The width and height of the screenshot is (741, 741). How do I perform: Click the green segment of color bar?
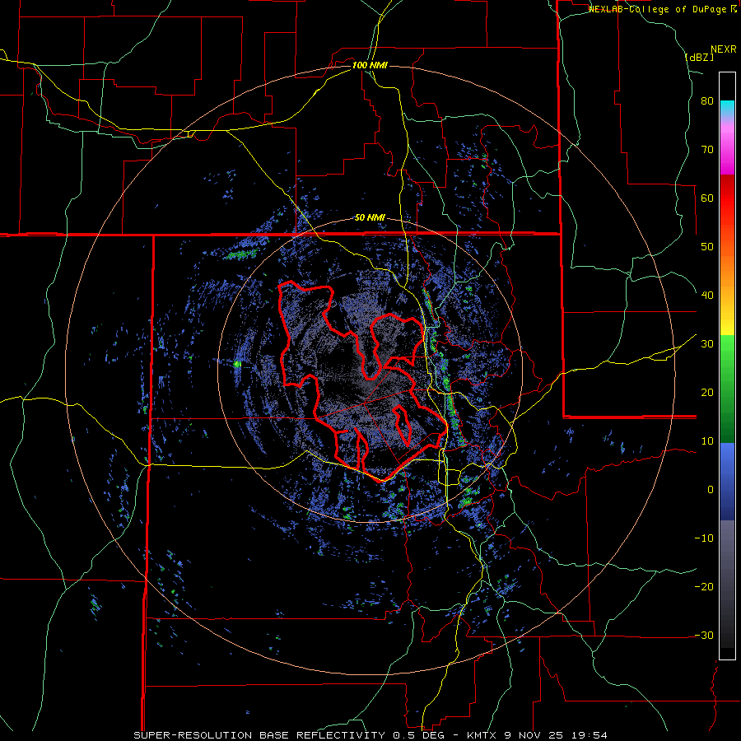pos(727,389)
